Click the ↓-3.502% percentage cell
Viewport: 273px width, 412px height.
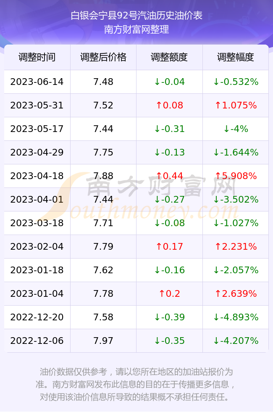pyautogui.click(x=236, y=199)
